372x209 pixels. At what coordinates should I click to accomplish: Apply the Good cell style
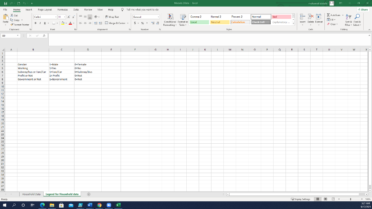point(198,22)
